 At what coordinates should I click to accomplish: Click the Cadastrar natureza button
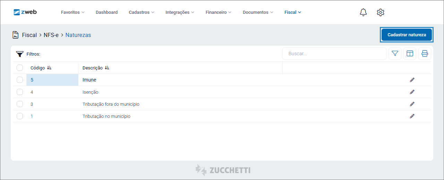point(407,35)
